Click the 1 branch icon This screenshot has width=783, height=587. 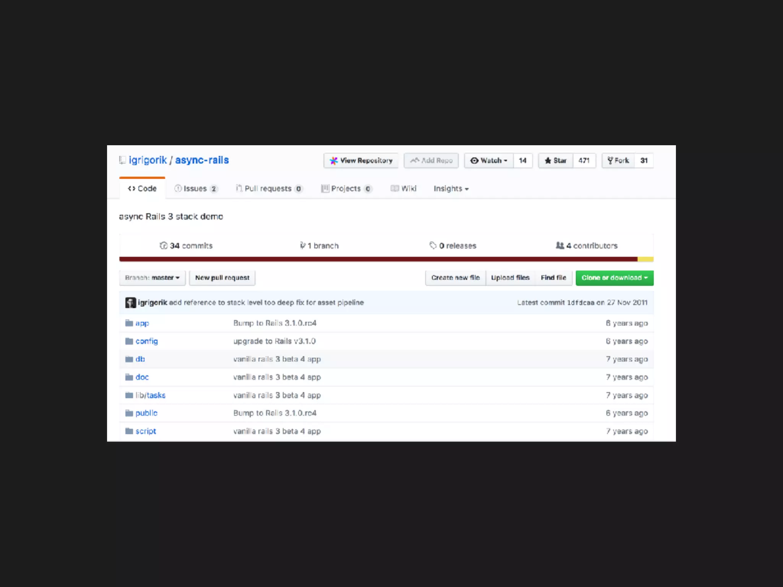pos(302,245)
